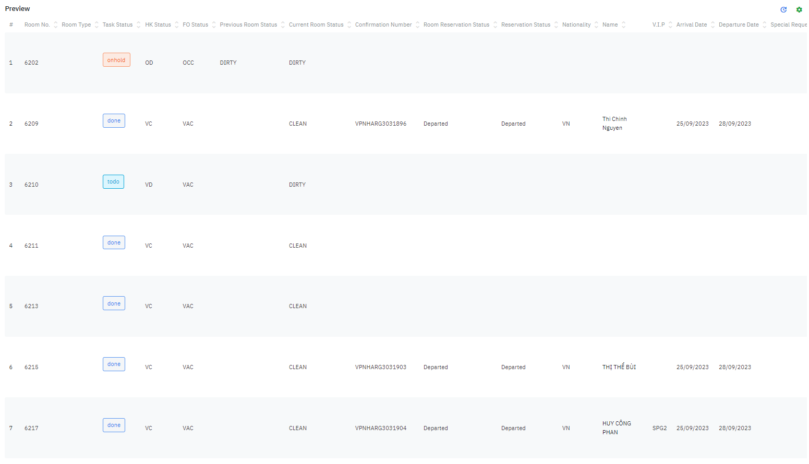Sort by Nationality column arrows
This screenshot has height=464, width=809.
tap(597, 25)
